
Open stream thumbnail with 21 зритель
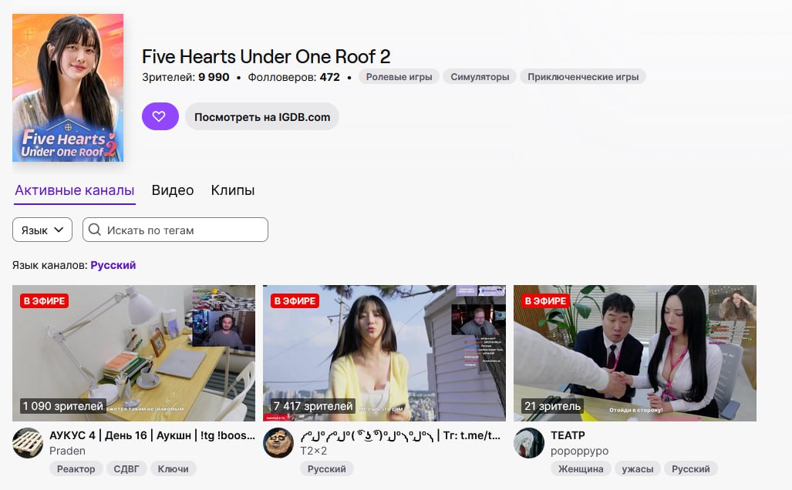click(635, 353)
